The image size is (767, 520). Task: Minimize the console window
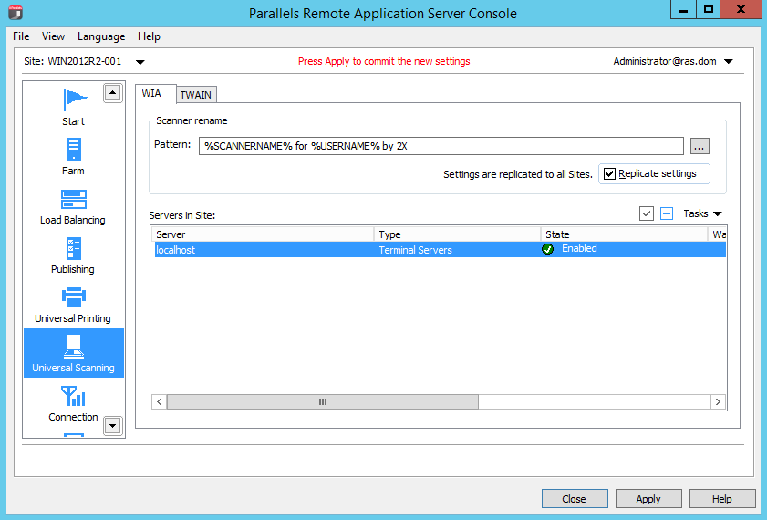683,10
